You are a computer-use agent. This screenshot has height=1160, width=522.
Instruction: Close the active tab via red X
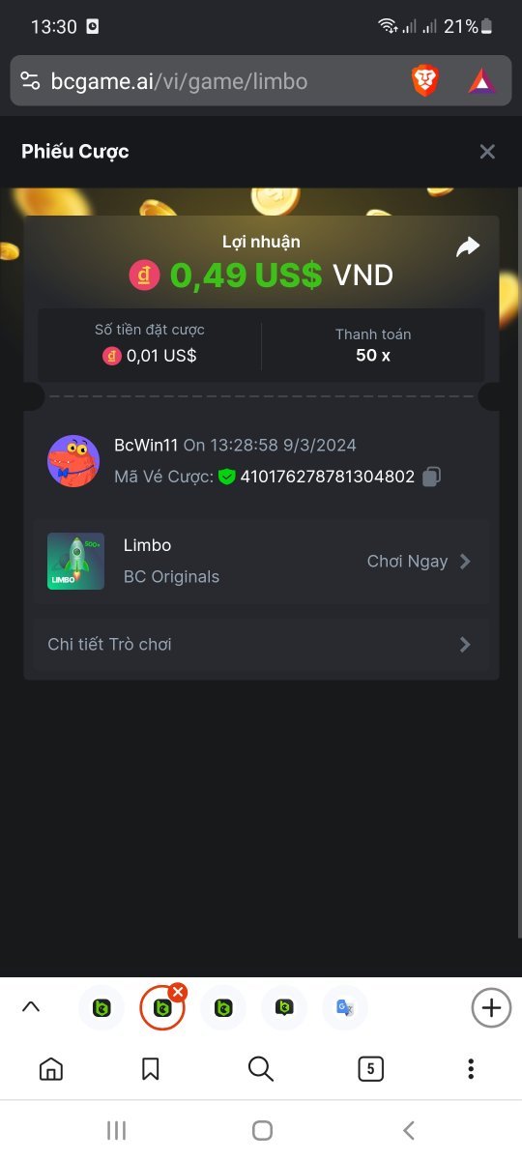pyautogui.click(x=178, y=992)
